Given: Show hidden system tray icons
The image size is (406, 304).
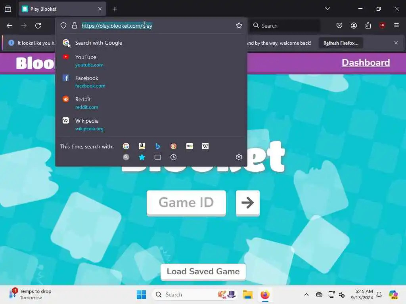Looking at the screenshot, I should tap(306, 294).
